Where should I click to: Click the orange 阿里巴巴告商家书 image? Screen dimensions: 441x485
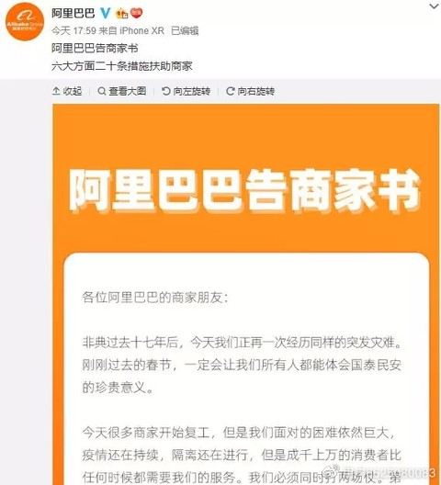click(x=246, y=295)
